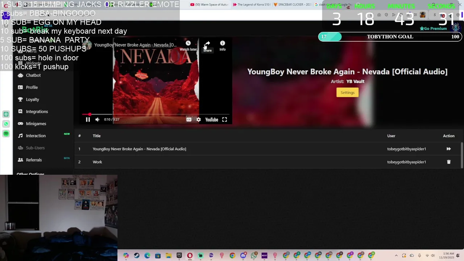
Task: Open Discord from the taskbar
Action: [243, 256]
